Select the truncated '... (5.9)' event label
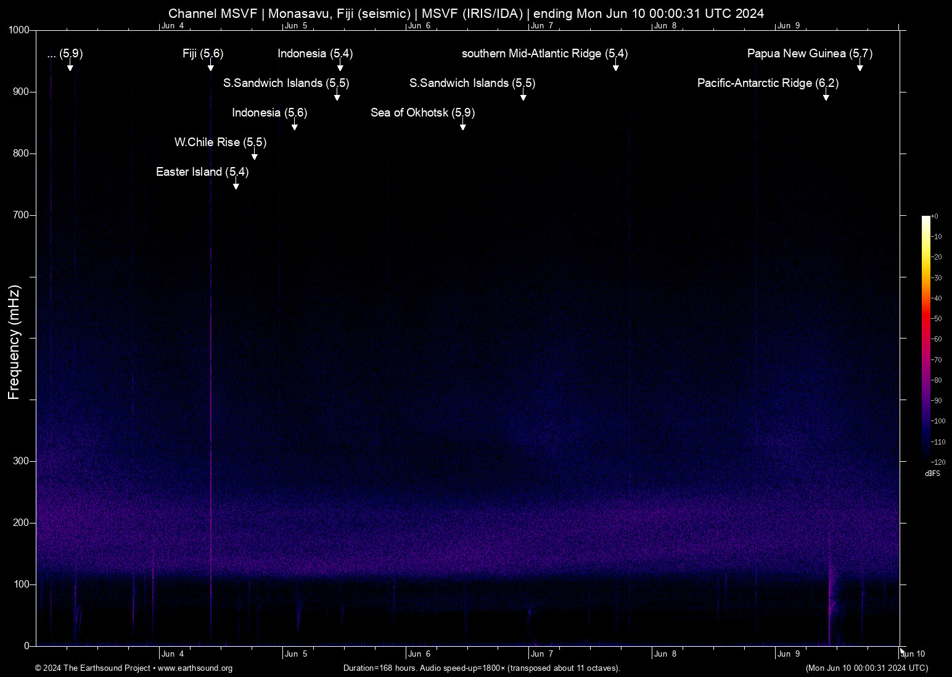Viewport: 952px width, 677px height. click(65, 54)
